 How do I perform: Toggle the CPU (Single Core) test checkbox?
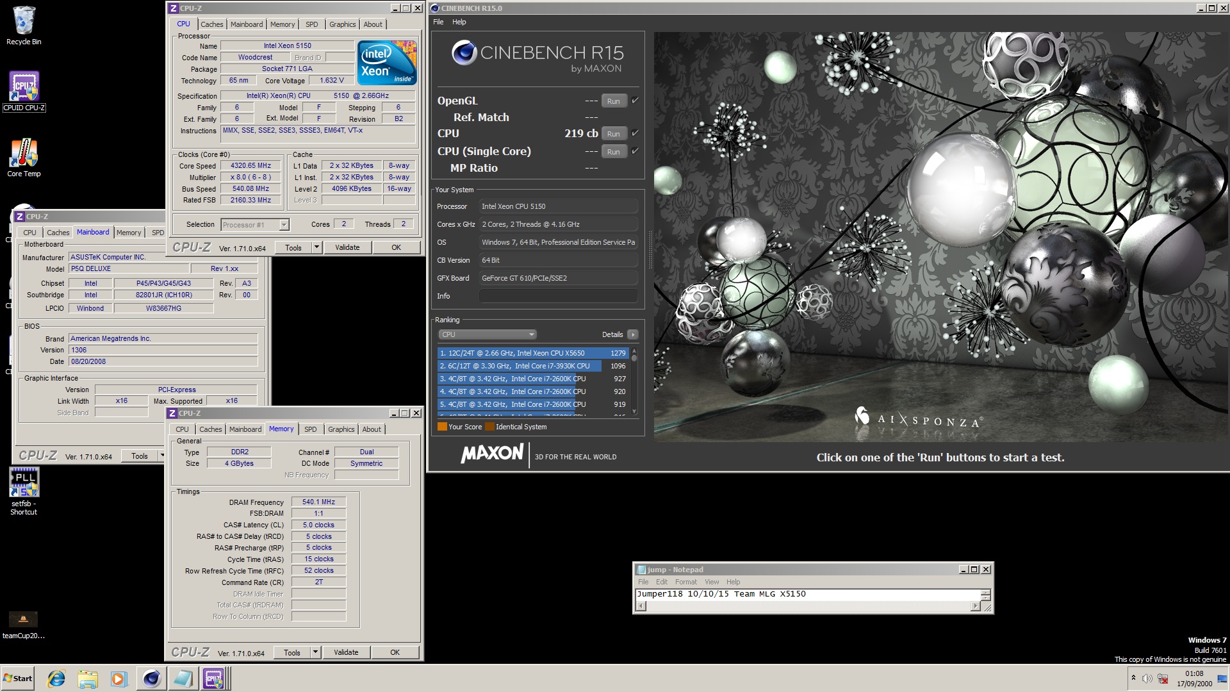coord(635,151)
